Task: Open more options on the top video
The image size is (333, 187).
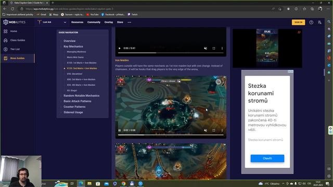Action: tap(222, 48)
